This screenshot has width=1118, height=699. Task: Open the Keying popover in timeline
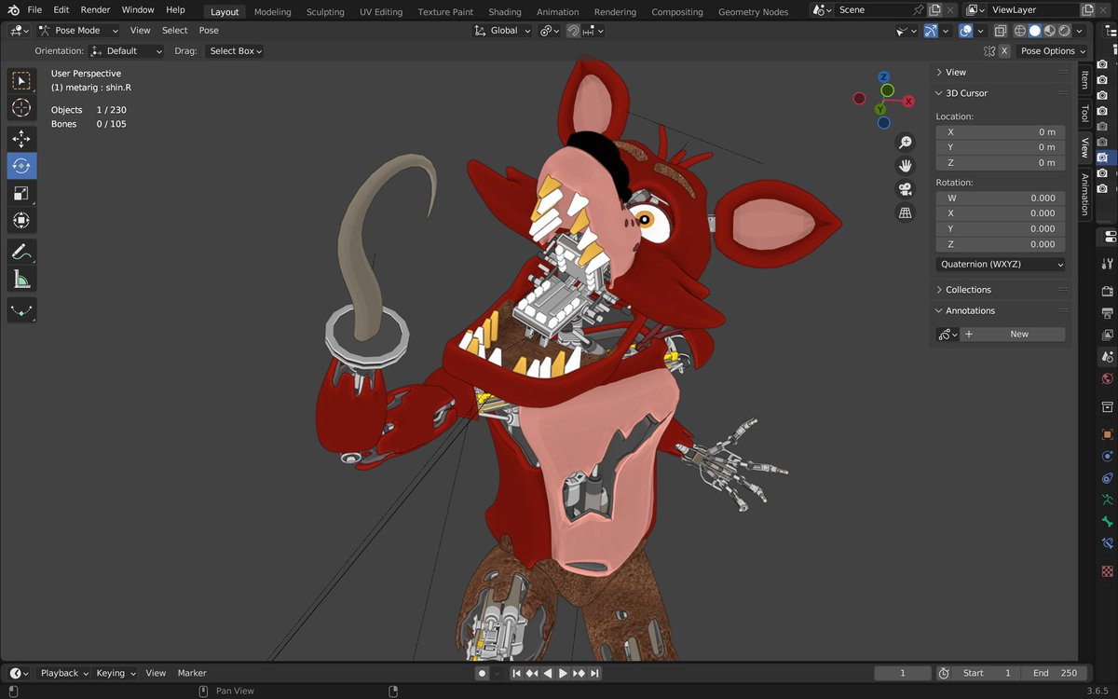tap(116, 673)
